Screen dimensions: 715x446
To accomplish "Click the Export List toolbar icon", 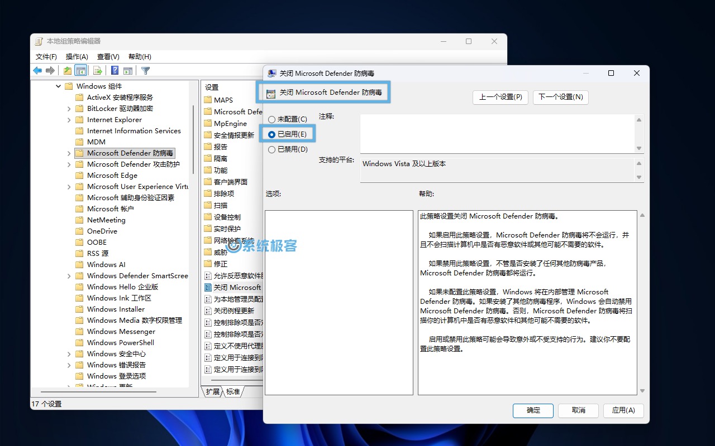I will [x=98, y=70].
